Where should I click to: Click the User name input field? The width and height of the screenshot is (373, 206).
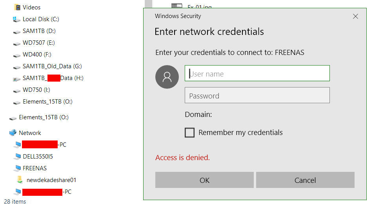[x=257, y=73]
